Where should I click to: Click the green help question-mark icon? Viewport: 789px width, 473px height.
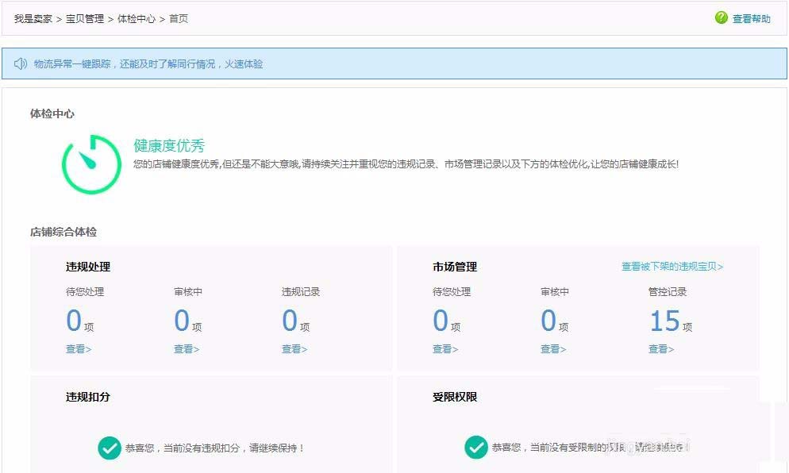coord(721,17)
